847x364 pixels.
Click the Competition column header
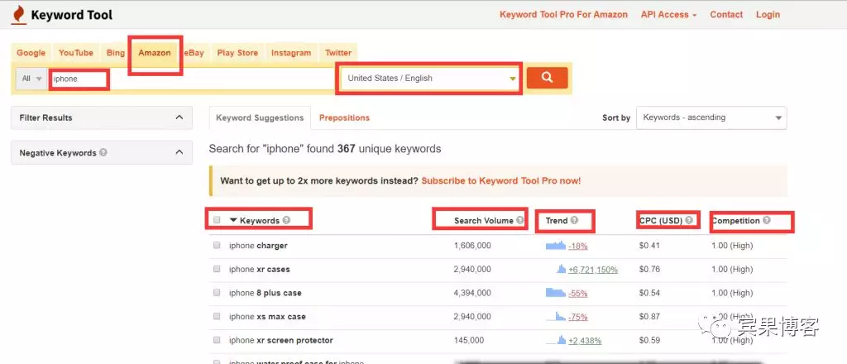tap(735, 220)
